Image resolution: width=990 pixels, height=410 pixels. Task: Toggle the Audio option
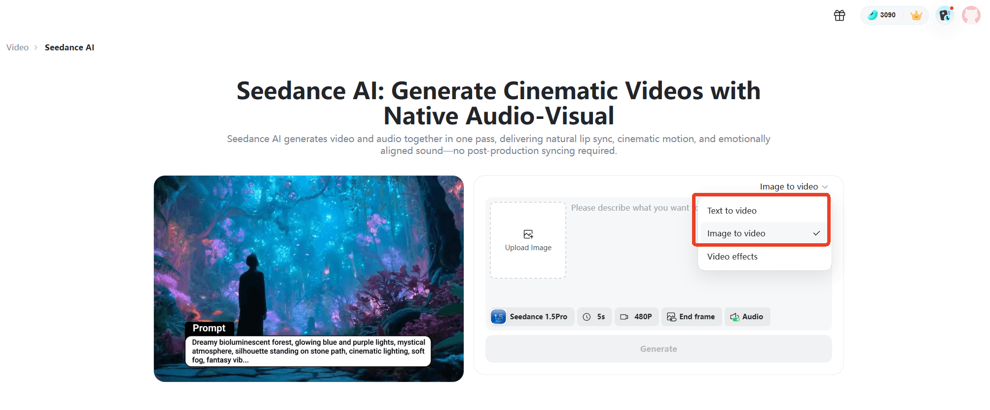click(x=747, y=317)
